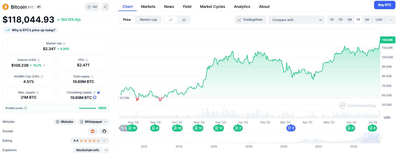Screen dimensions: 397x153
Task: Open the info icon beside Profile score
Action: point(26,108)
